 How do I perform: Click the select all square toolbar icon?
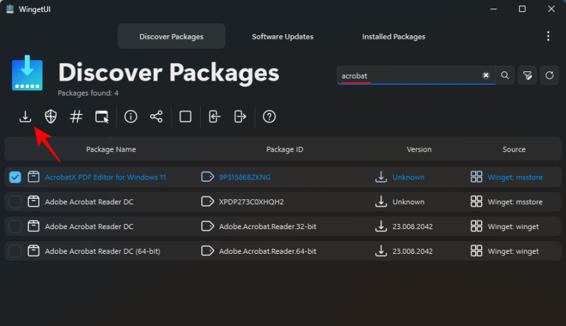[185, 117]
